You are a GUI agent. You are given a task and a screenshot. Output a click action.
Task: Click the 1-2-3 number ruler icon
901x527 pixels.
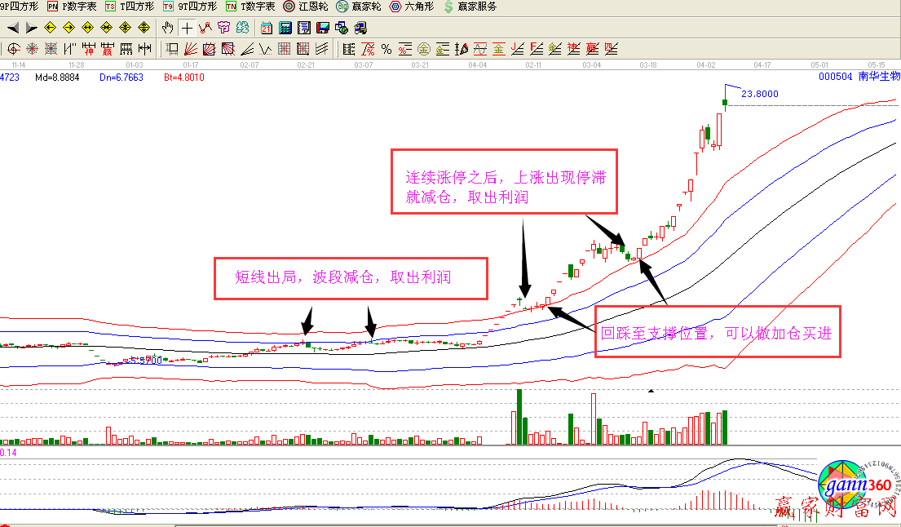[126, 49]
